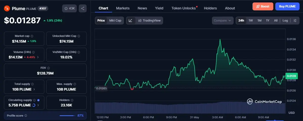Click the share icon next to watchlist
The height and width of the screenshot is (121, 303).
pos(83,9)
